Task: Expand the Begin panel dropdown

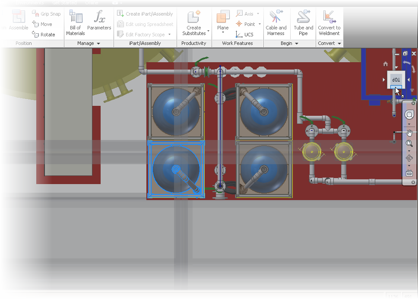Action: 296,44
